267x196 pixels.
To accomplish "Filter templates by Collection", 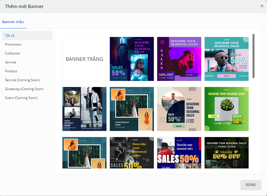I will (27, 53).
